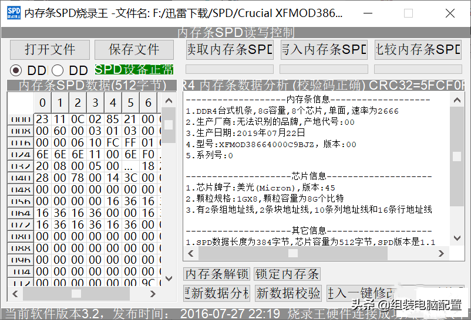Click column header 0 in hex grid
Viewport: 471px width, 320px height.
tap(42, 103)
